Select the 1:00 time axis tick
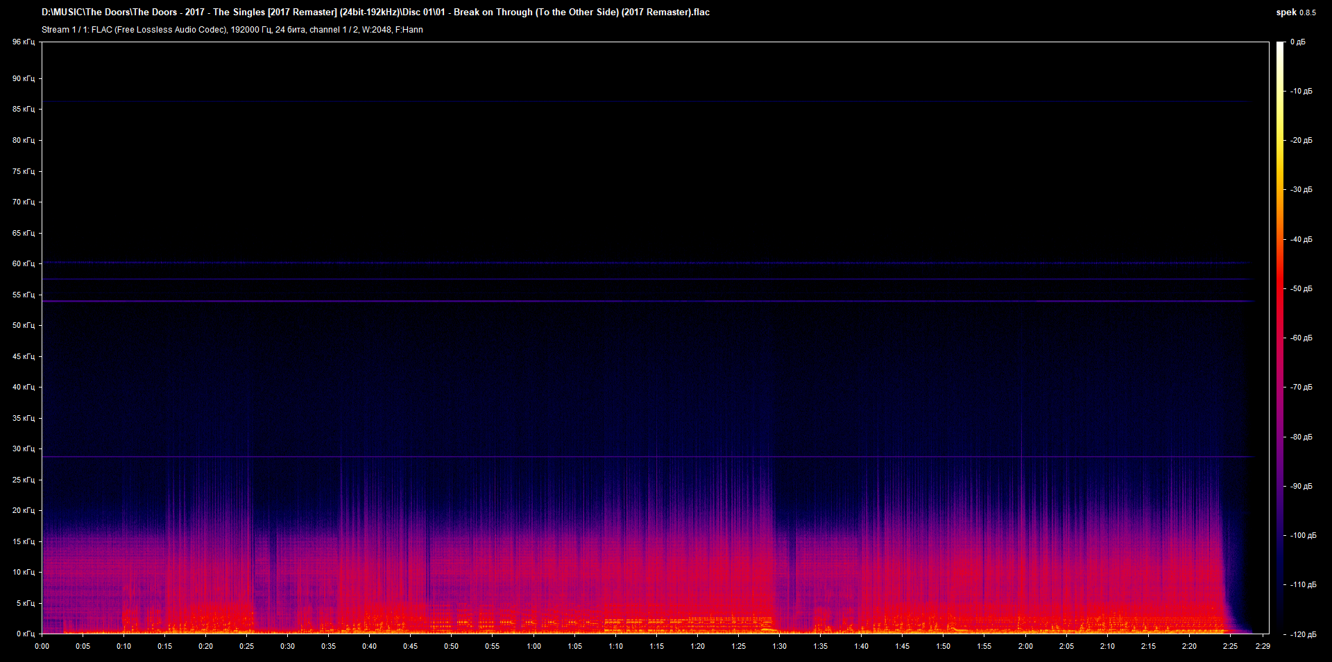Image resolution: width=1332 pixels, height=662 pixels. point(533,646)
